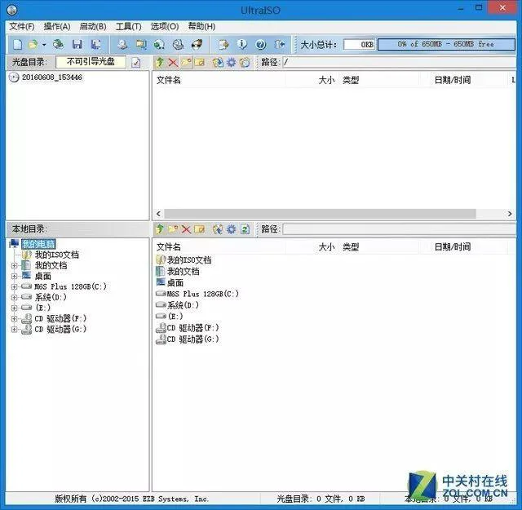Click the Exit door icon
This screenshot has width=522, height=510.
click(x=280, y=44)
